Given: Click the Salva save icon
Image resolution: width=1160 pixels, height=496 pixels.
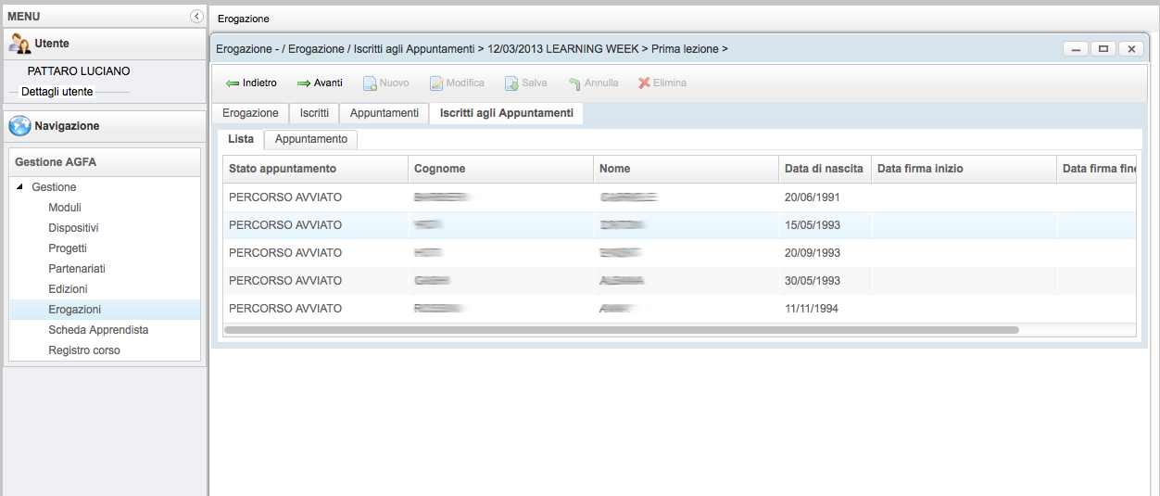Looking at the screenshot, I should click(511, 83).
